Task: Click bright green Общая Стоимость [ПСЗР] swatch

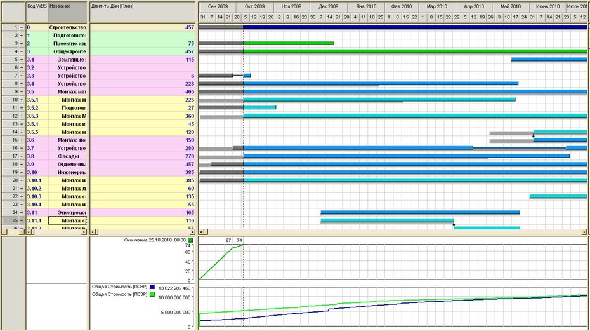Action: click(x=152, y=294)
